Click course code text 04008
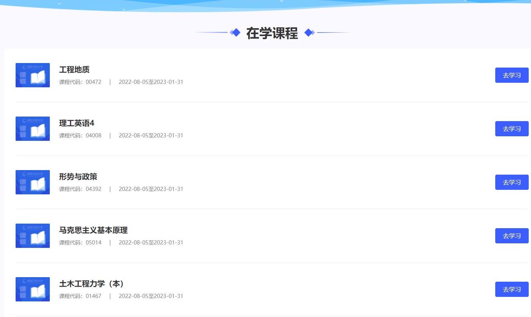531x317 pixels. coord(94,136)
